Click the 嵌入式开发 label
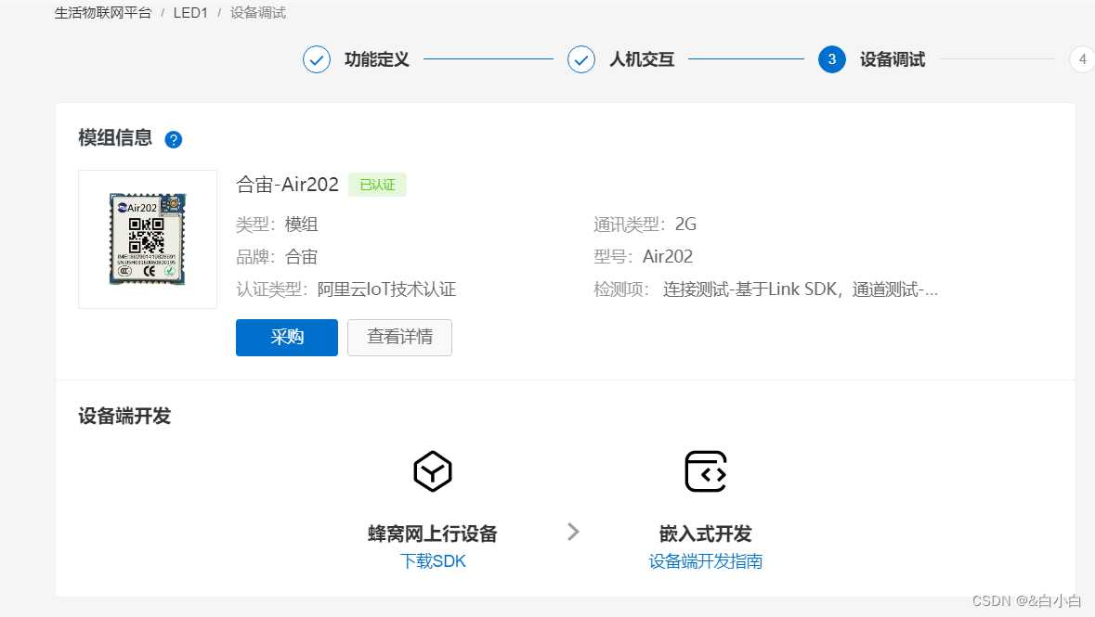The height and width of the screenshot is (617, 1095). pyautogui.click(x=705, y=533)
